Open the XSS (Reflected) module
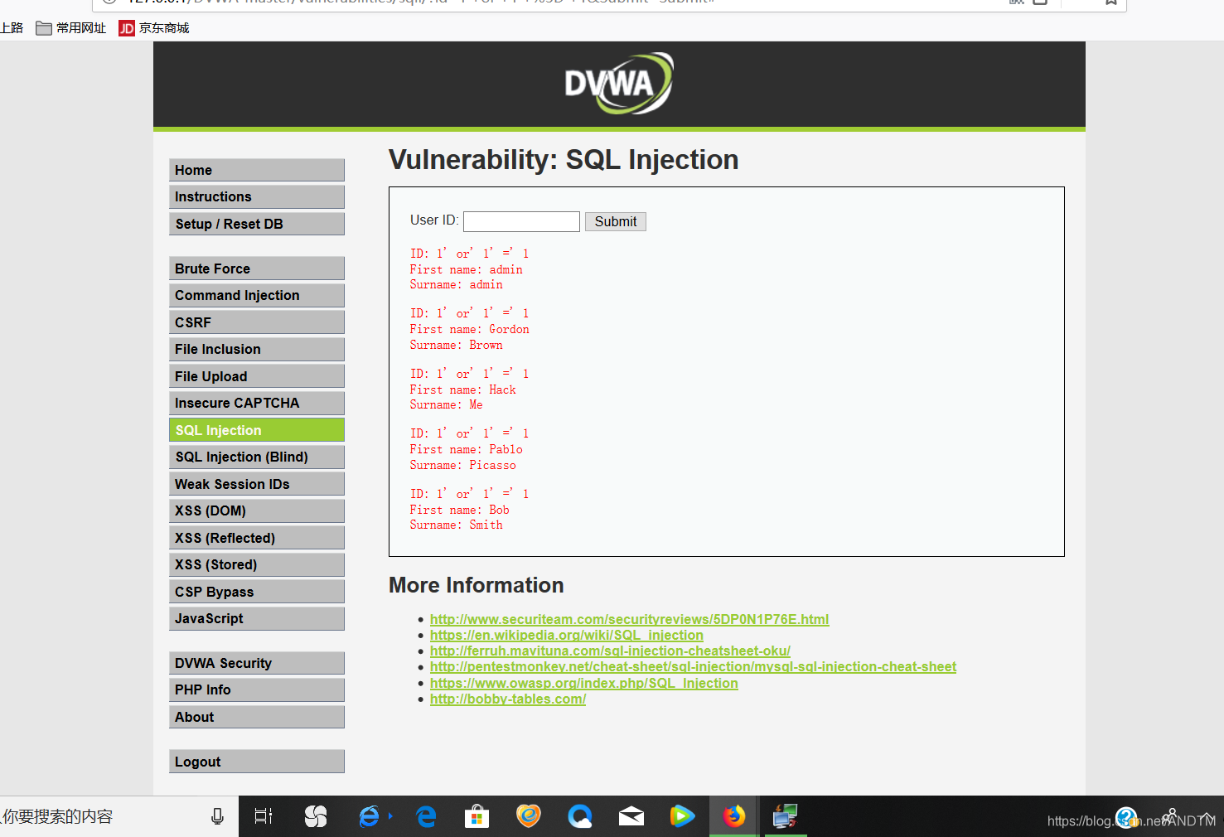Image resolution: width=1224 pixels, height=837 pixels. 257,538
